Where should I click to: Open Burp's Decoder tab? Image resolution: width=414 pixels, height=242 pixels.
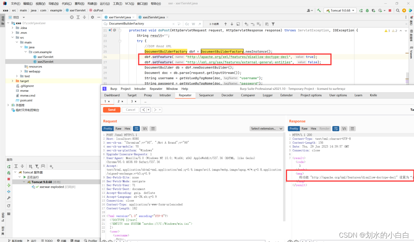pos(227,95)
